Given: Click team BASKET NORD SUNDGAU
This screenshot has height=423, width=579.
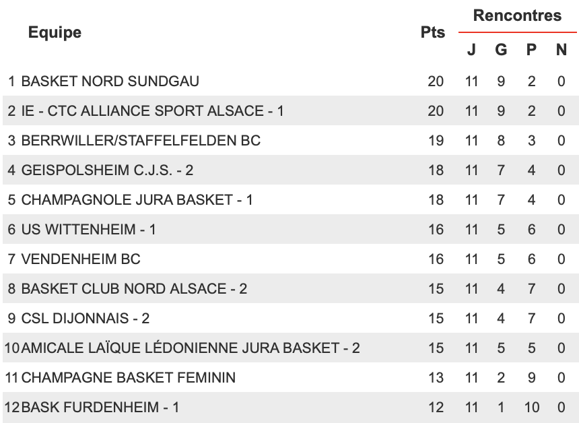Looking at the screenshot, I should [x=110, y=82].
